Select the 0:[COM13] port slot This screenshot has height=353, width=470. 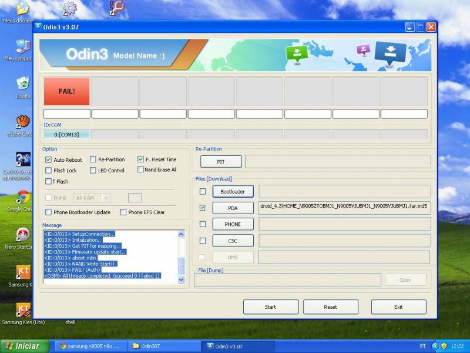(66, 135)
